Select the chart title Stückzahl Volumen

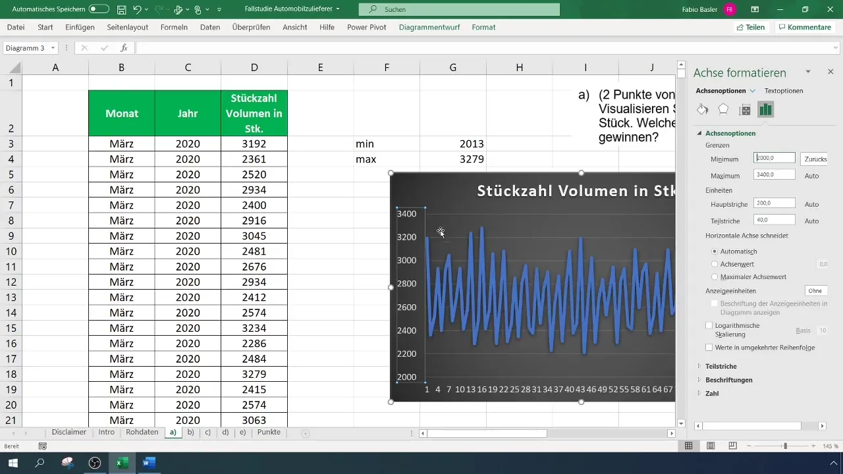point(576,191)
